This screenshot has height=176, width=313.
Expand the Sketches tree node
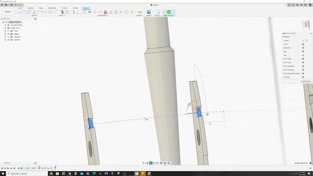[x=5, y=40]
